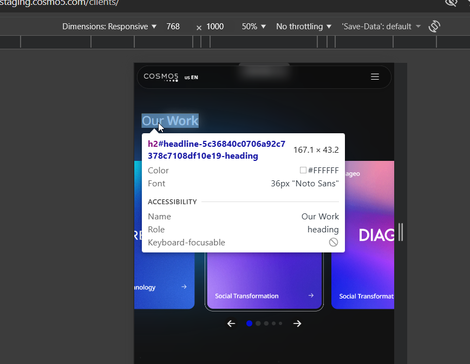This screenshot has height=364, width=470.
Task: Click arrow on the Technology card
Action: [184, 287]
